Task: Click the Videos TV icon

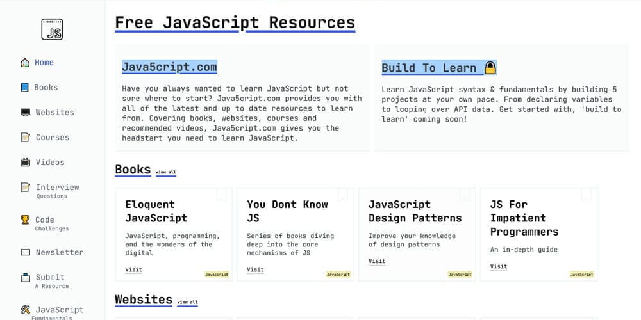Action: pos(25,163)
